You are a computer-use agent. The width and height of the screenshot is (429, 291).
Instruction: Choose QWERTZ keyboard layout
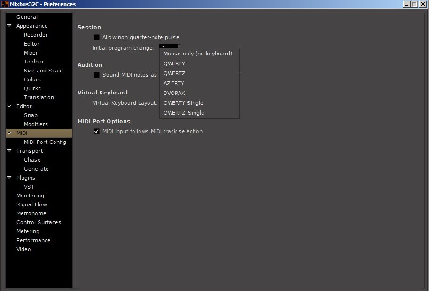(199, 73)
